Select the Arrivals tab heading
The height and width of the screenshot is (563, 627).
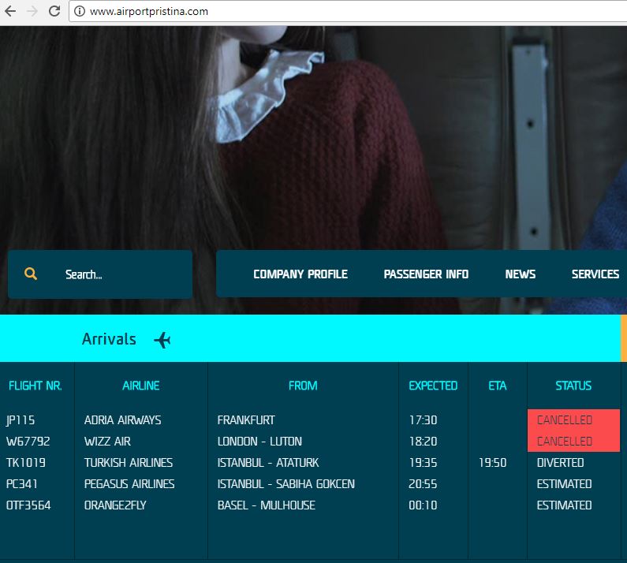109,339
